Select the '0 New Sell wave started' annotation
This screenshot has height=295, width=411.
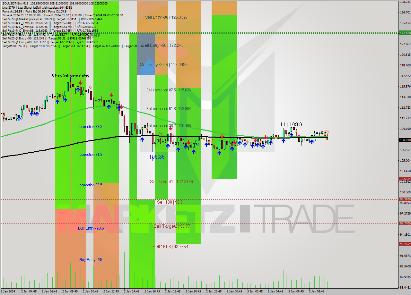tap(71, 75)
